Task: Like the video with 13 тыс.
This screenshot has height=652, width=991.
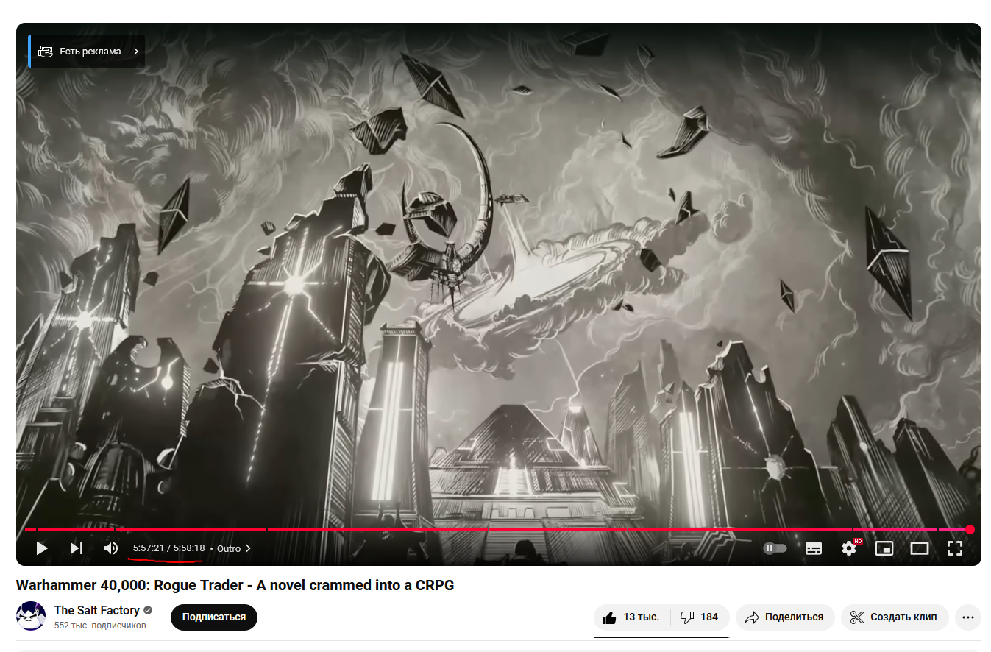Action: pos(631,617)
